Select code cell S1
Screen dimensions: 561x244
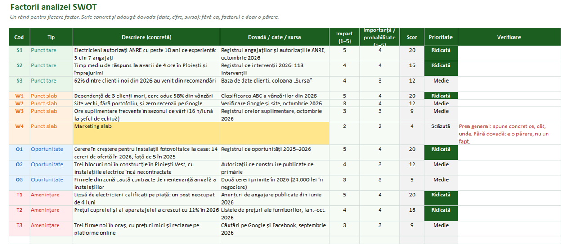click(x=19, y=54)
